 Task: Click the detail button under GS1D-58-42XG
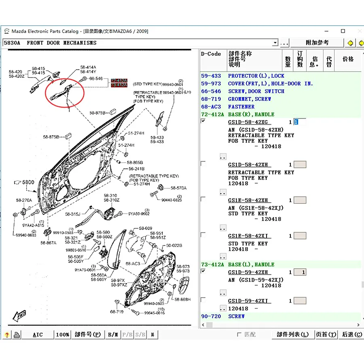(223, 157)
